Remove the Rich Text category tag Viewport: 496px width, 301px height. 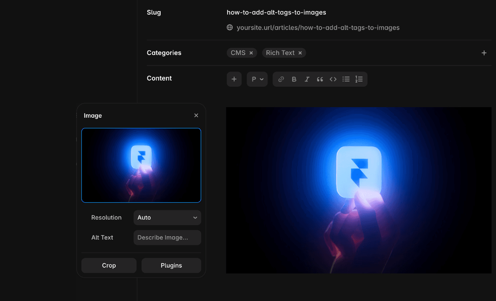(300, 53)
